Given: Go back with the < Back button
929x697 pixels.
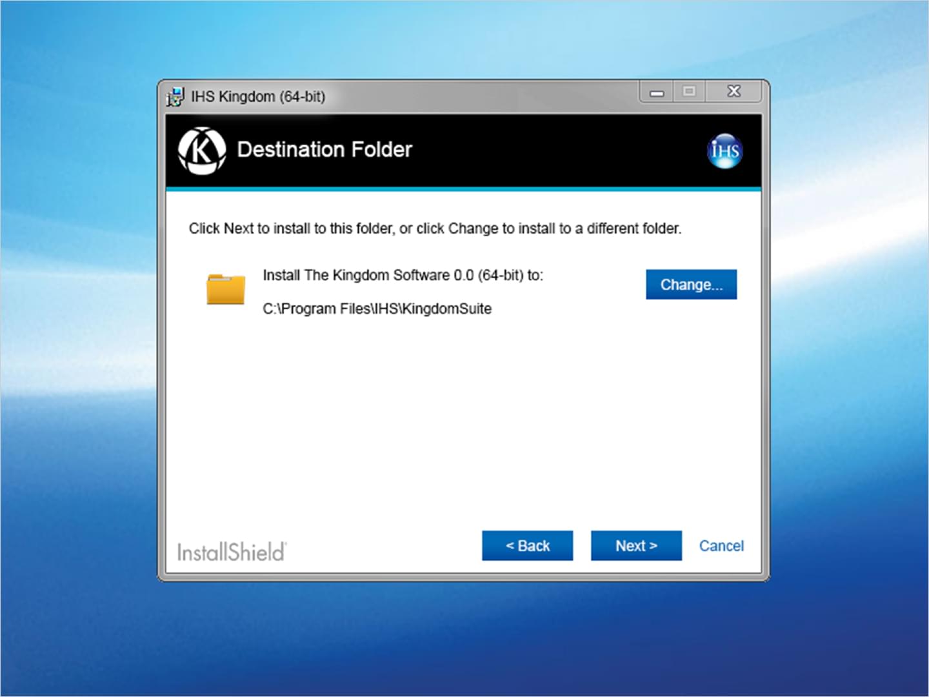Looking at the screenshot, I should (x=527, y=546).
